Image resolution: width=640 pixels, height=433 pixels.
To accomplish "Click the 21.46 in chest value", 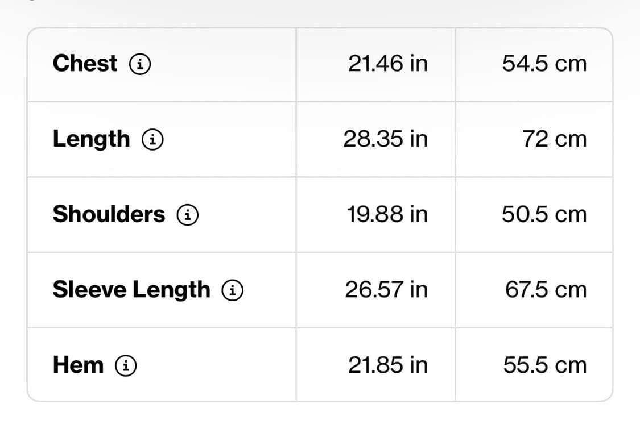I will point(388,64).
